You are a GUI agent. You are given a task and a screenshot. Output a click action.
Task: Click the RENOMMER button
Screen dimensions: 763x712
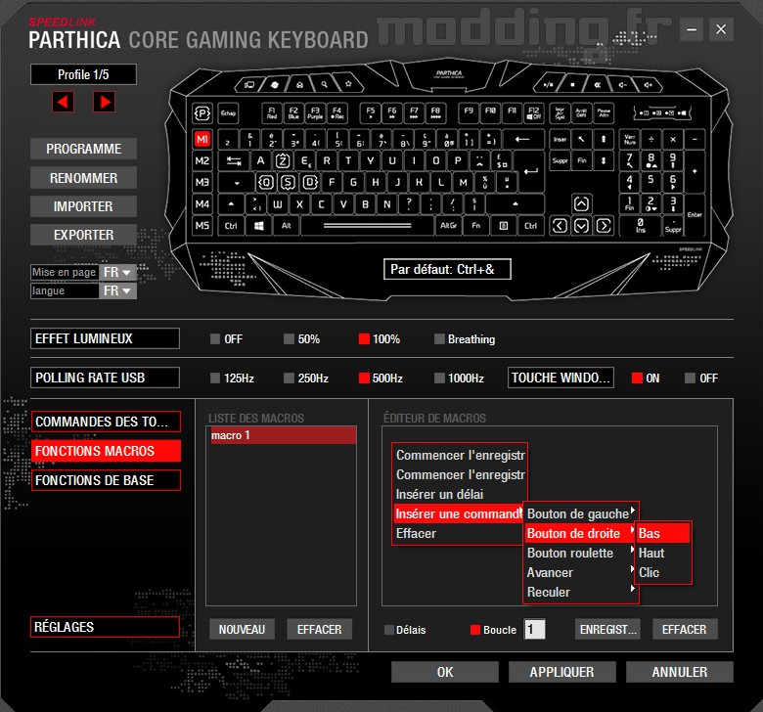(83, 178)
